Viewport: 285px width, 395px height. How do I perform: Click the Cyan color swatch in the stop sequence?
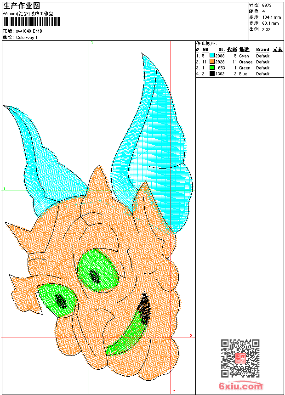(x=212, y=56)
